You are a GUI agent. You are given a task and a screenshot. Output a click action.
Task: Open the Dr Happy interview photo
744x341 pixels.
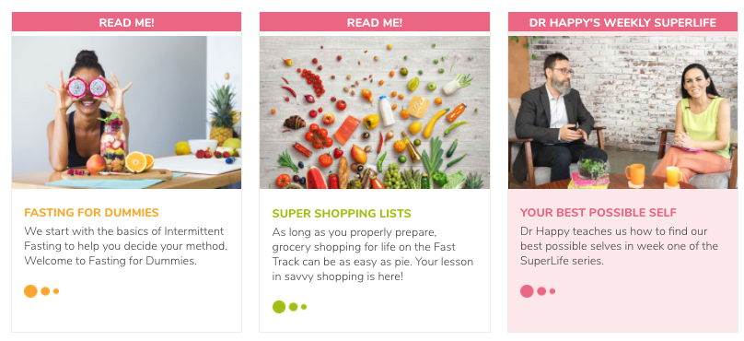[622, 112]
